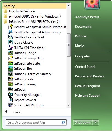Open InRoads Storm & Sanitary icon
112x131 pixels.
point(11,74)
